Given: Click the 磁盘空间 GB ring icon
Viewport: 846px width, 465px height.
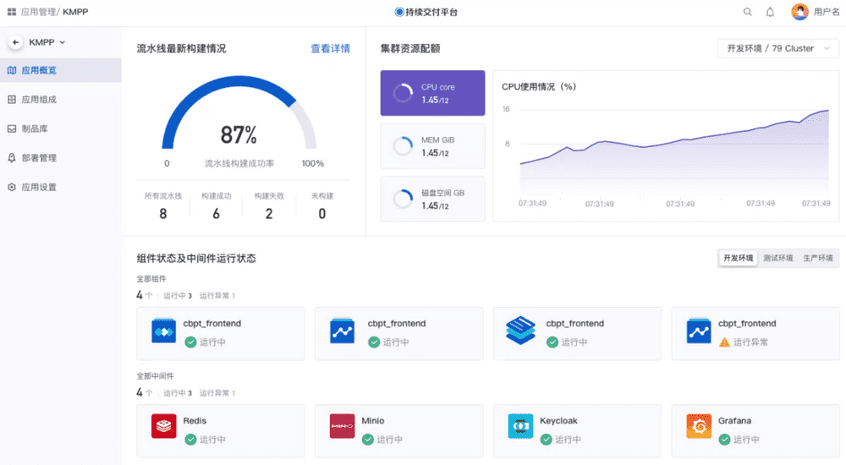Looking at the screenshot, I should pyautogui.click(x=403, y=199).
